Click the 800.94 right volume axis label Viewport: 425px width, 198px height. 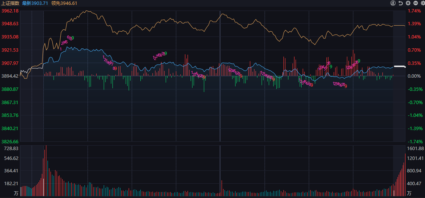415,171
